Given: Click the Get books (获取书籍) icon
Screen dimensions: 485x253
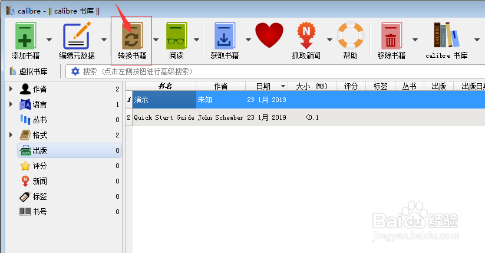Looking at the screenshot, I should [225, 35].
